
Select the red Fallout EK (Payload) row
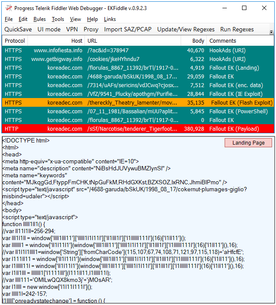138,129
